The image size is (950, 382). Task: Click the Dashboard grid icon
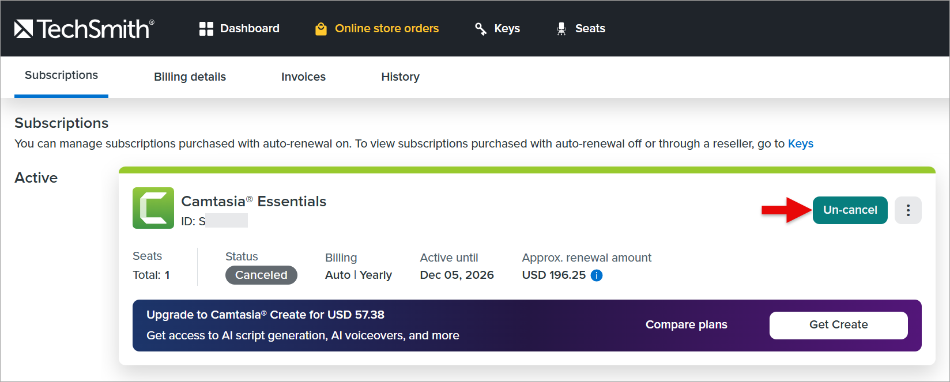tap(206, 29)
